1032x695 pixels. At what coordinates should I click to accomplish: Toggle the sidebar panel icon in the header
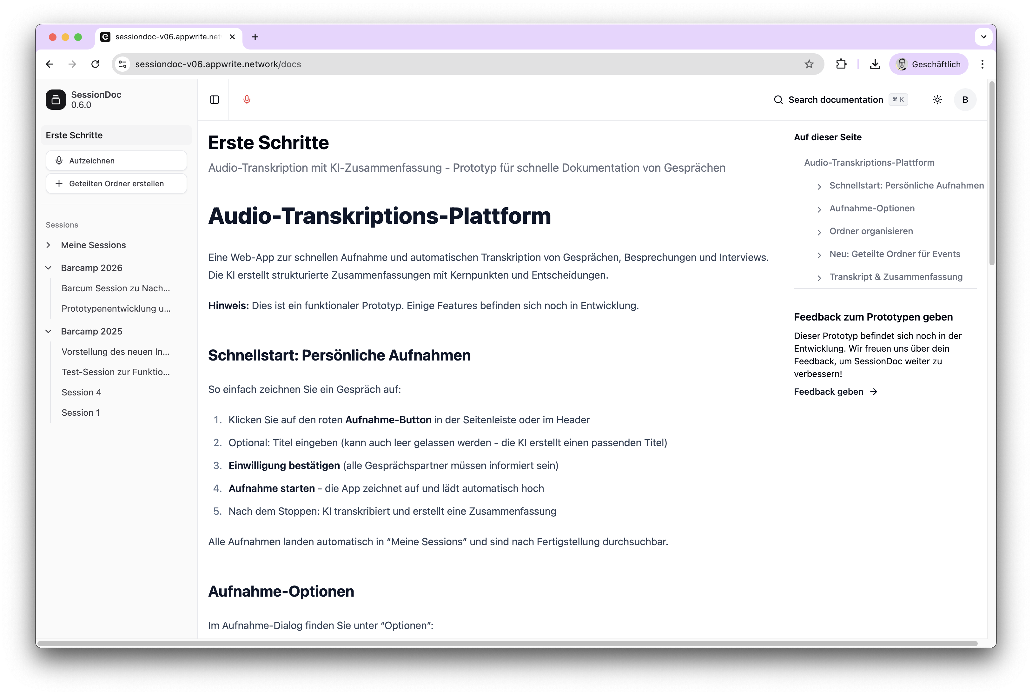215,99
